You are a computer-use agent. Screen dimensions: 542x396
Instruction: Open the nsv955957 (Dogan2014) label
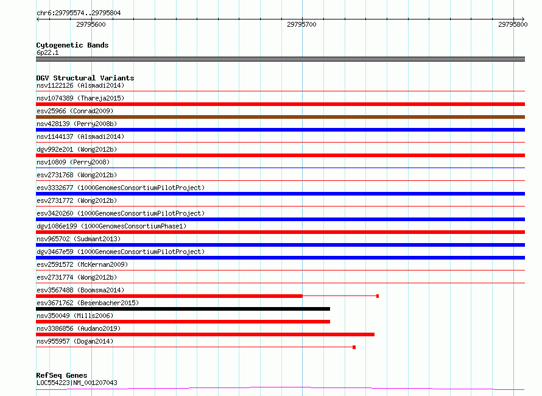click(x=75, y=341)
